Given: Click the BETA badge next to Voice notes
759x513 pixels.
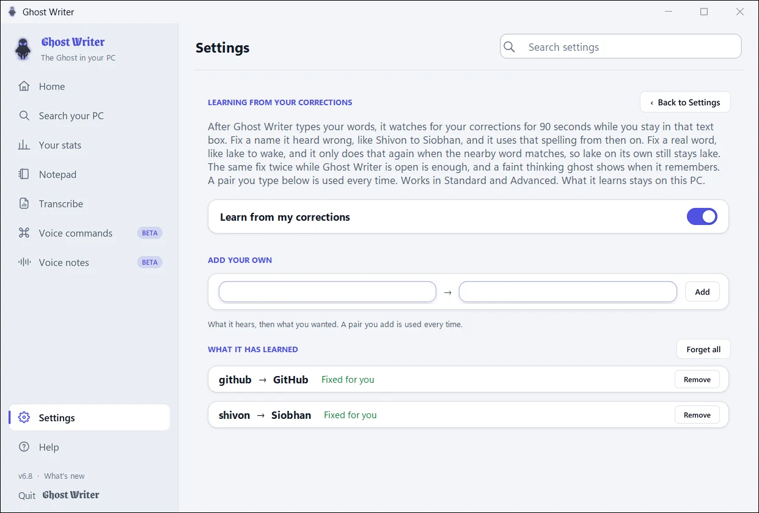Looking at the screenshot, I should point(150,262).
